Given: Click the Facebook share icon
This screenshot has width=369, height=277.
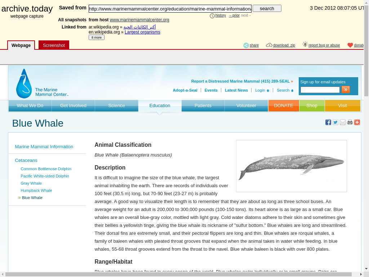Looking at the screenshot, I should (328, 122).
